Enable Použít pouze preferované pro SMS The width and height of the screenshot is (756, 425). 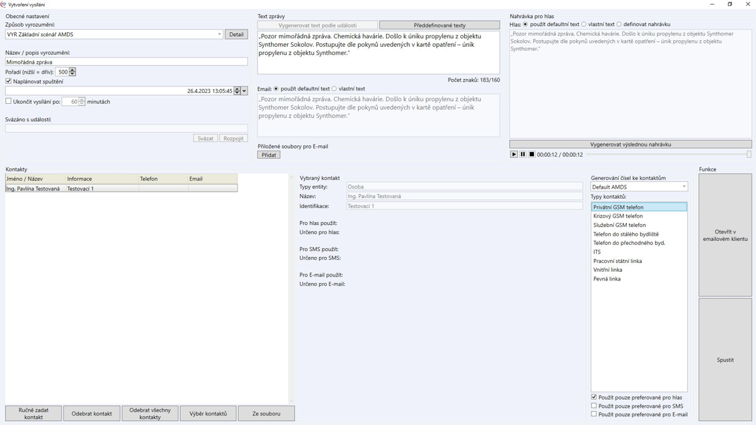coord(593,406)
